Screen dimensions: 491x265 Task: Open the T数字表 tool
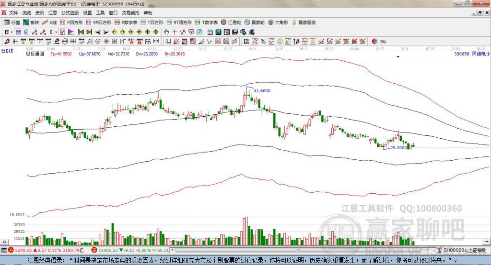pyautogui.click(x=206, y=22)
